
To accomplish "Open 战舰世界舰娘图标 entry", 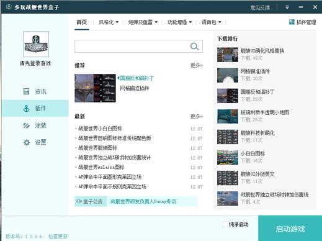I will point(97,148).
